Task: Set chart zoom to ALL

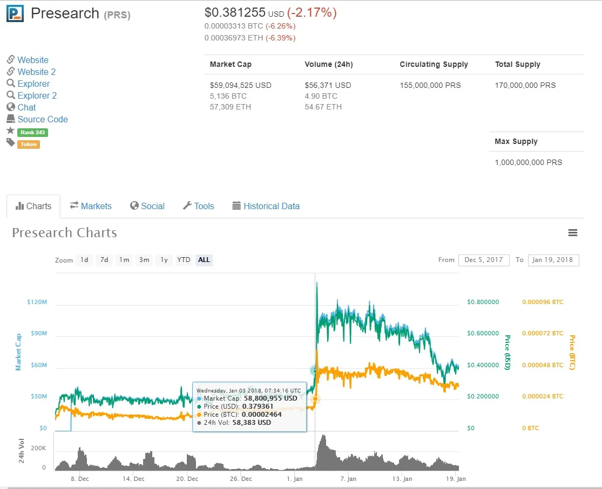Action: point(204,260)
